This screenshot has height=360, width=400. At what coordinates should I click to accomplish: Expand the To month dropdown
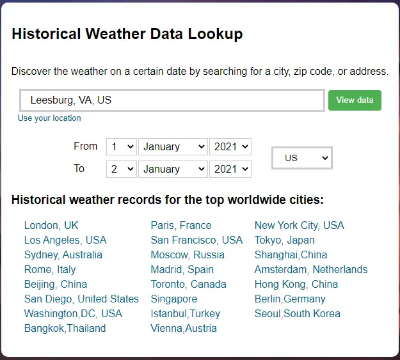click(173, 169)
